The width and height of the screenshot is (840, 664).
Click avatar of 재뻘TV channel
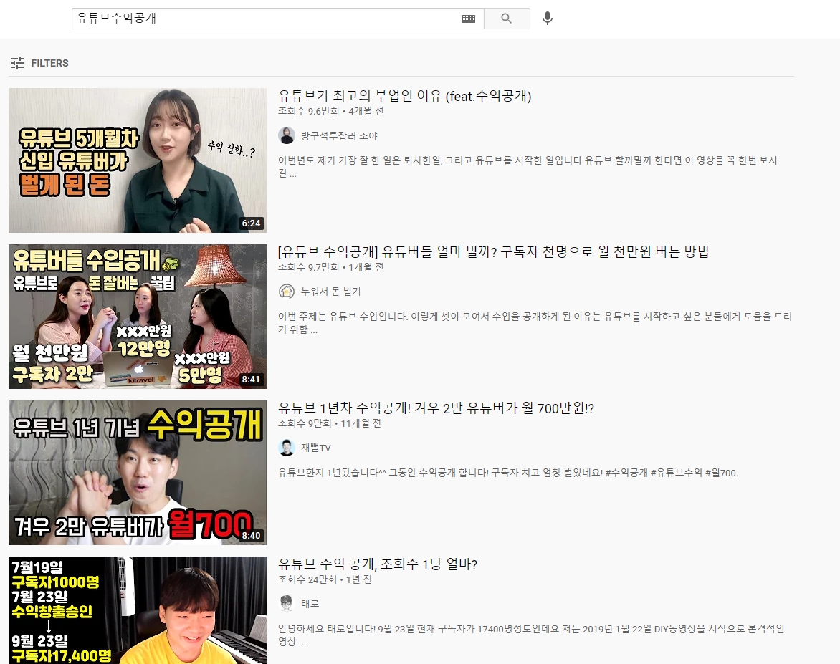tap(287, 448)
